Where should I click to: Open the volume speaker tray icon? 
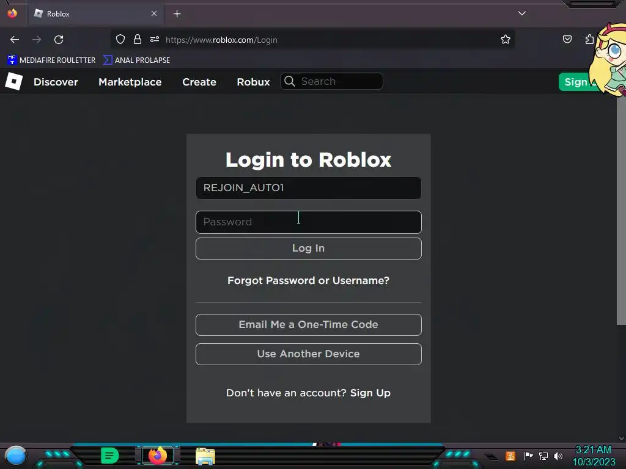coord(558,456)
